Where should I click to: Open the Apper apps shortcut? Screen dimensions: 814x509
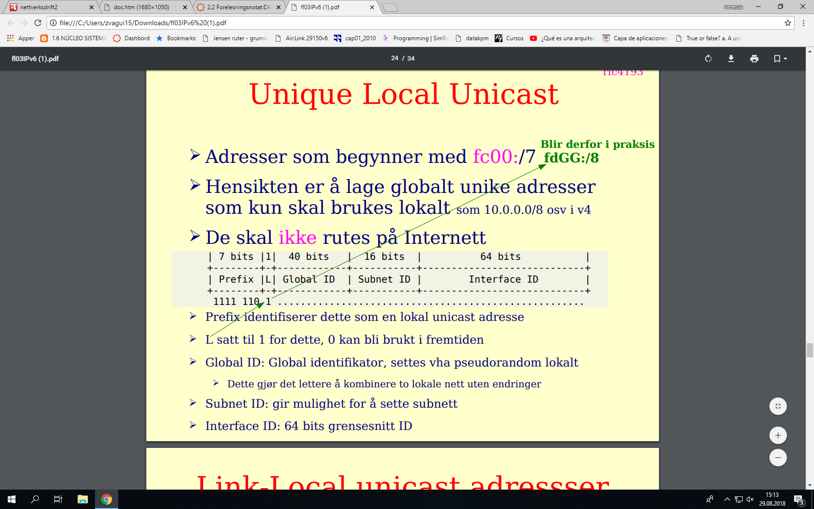point(21,38)
